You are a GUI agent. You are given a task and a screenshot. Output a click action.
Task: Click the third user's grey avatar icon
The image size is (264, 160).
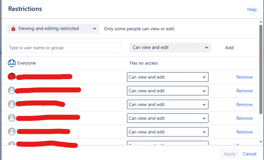(x=12, y=104)
